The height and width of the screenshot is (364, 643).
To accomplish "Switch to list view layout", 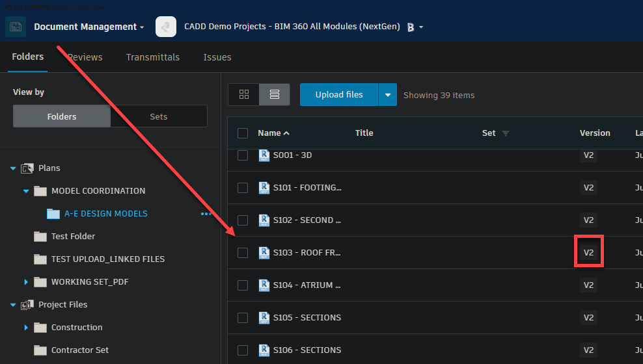I will point(275,95).
